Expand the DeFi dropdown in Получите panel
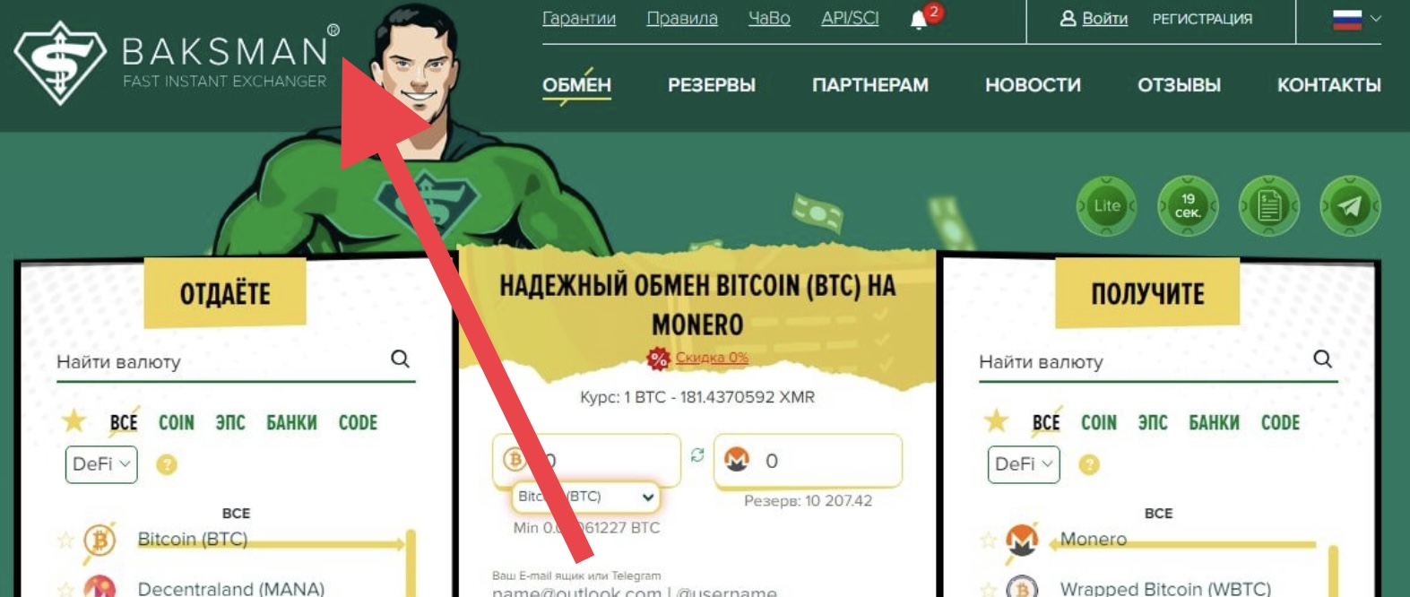This screenshot has height=597, width=1410. click(x=1024, y=464)
